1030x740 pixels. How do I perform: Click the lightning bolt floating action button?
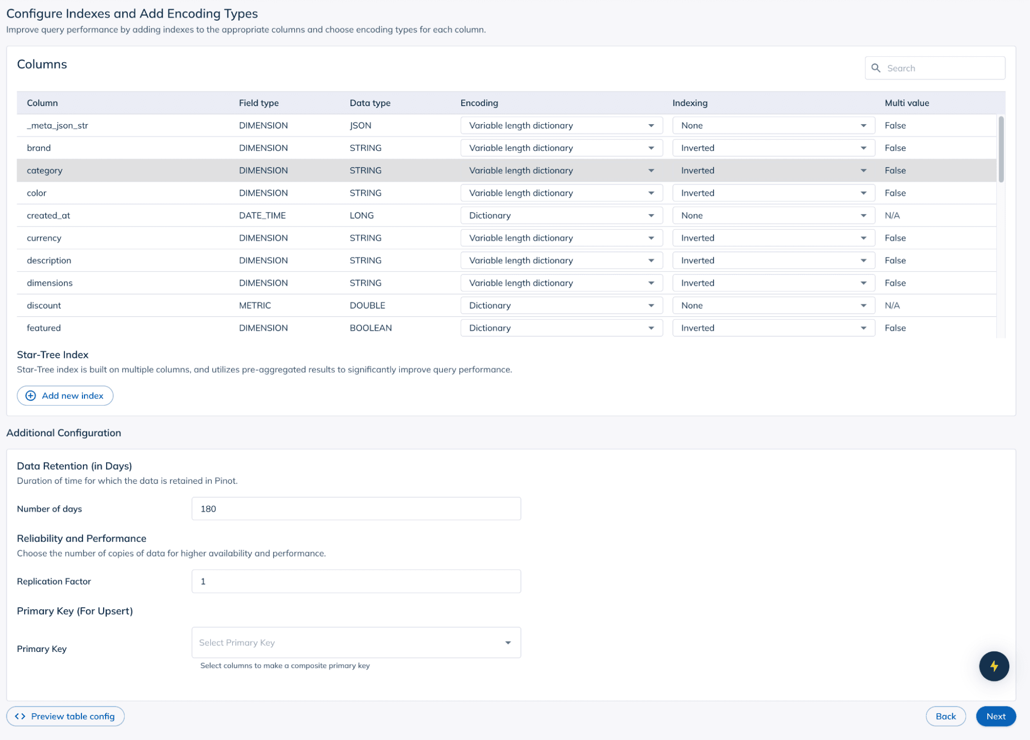[994, 666]
